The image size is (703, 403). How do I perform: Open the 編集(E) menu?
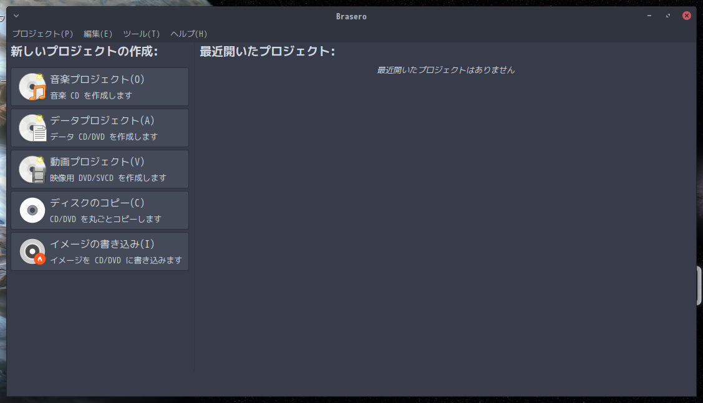(x=98, y=34)
